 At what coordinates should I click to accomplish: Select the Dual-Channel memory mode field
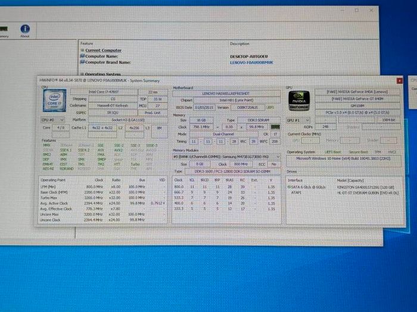click(x=223, y=134)
